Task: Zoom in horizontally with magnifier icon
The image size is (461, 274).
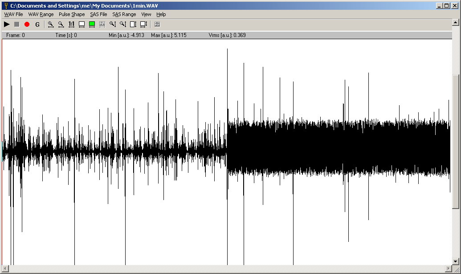Action: point(51,25)
